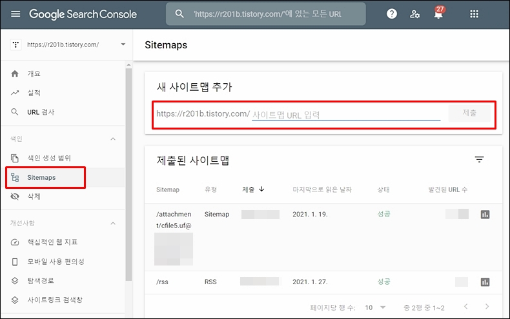Screen dimensions: 510x319
Task: Click 성공 status in the attachment row
Action: [x=383, y=214]
